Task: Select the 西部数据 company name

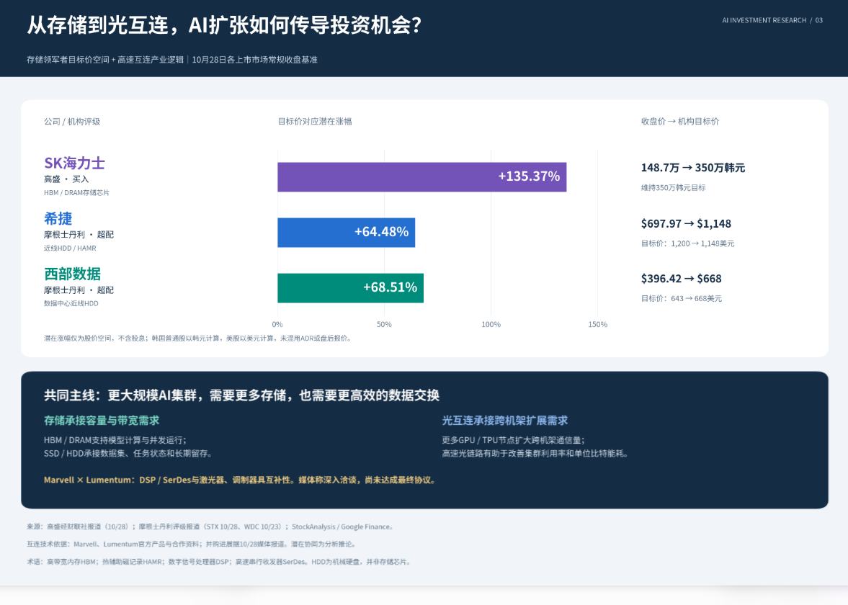Action: [72, 274]
